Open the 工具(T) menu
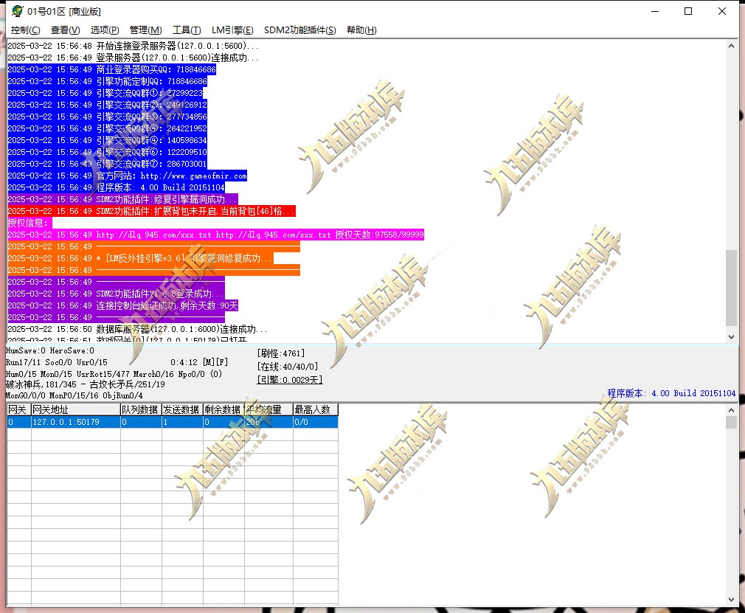Viewport: 745px width, 613px height. point(186,30)
